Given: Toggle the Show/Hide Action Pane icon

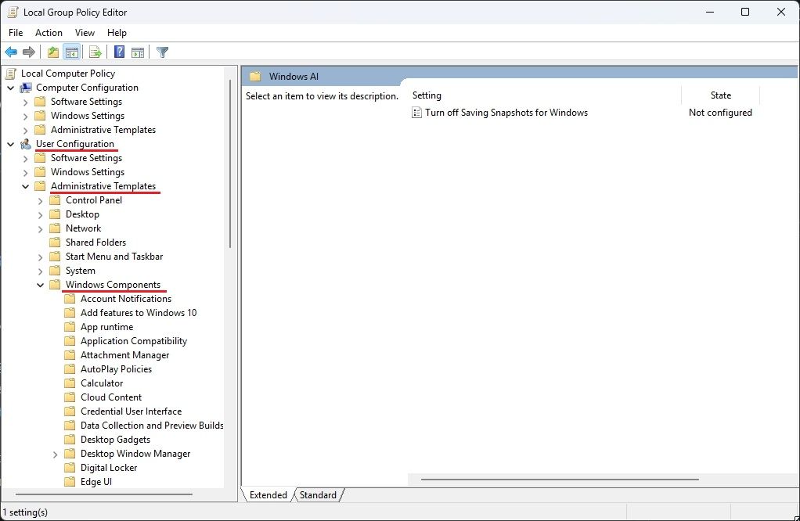Looking at the screenshot, I should (137, 52).
